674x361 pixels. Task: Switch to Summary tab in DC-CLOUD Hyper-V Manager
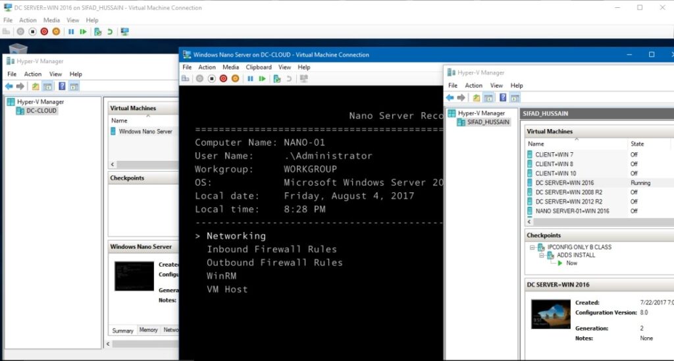[x=123, y=331]
